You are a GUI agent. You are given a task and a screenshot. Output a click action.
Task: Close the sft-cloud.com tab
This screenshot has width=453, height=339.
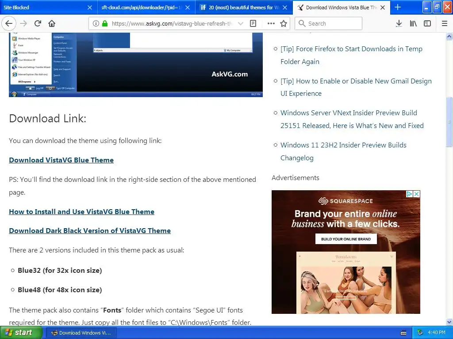click(188, 8)
